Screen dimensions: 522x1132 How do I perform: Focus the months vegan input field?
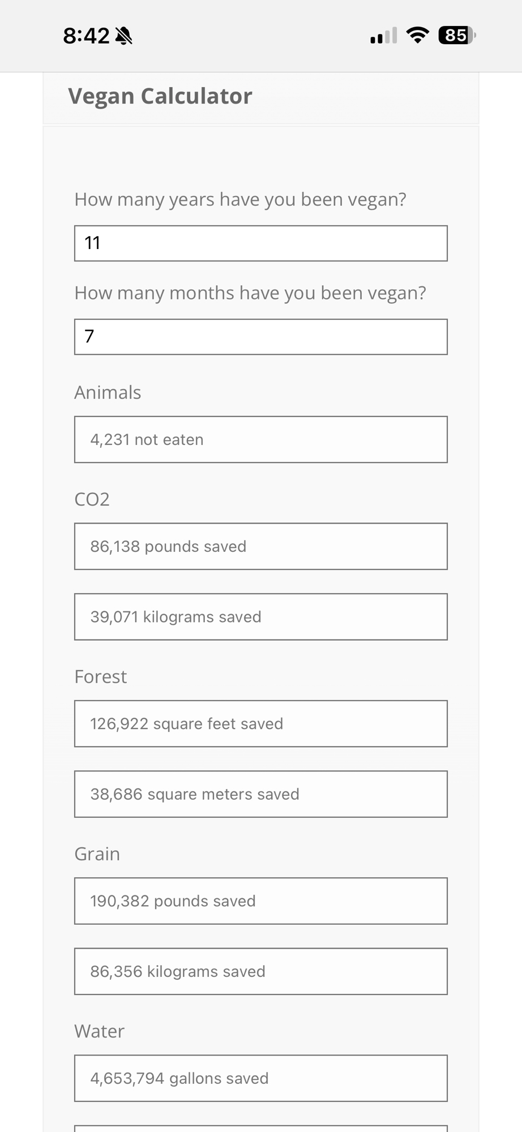click(260, 337)
